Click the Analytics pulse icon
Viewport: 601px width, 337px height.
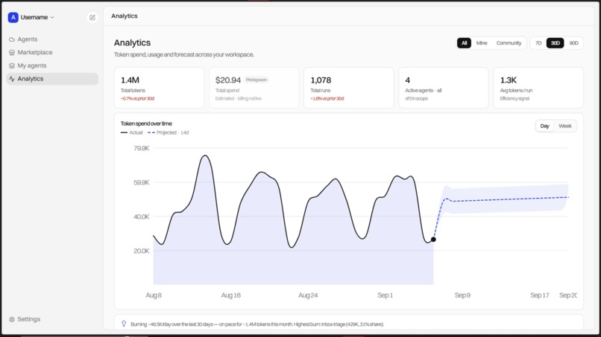click(x=12, y=79)
